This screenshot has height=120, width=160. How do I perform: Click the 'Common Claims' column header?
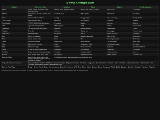pyautogui.click(x=41, y=7)
